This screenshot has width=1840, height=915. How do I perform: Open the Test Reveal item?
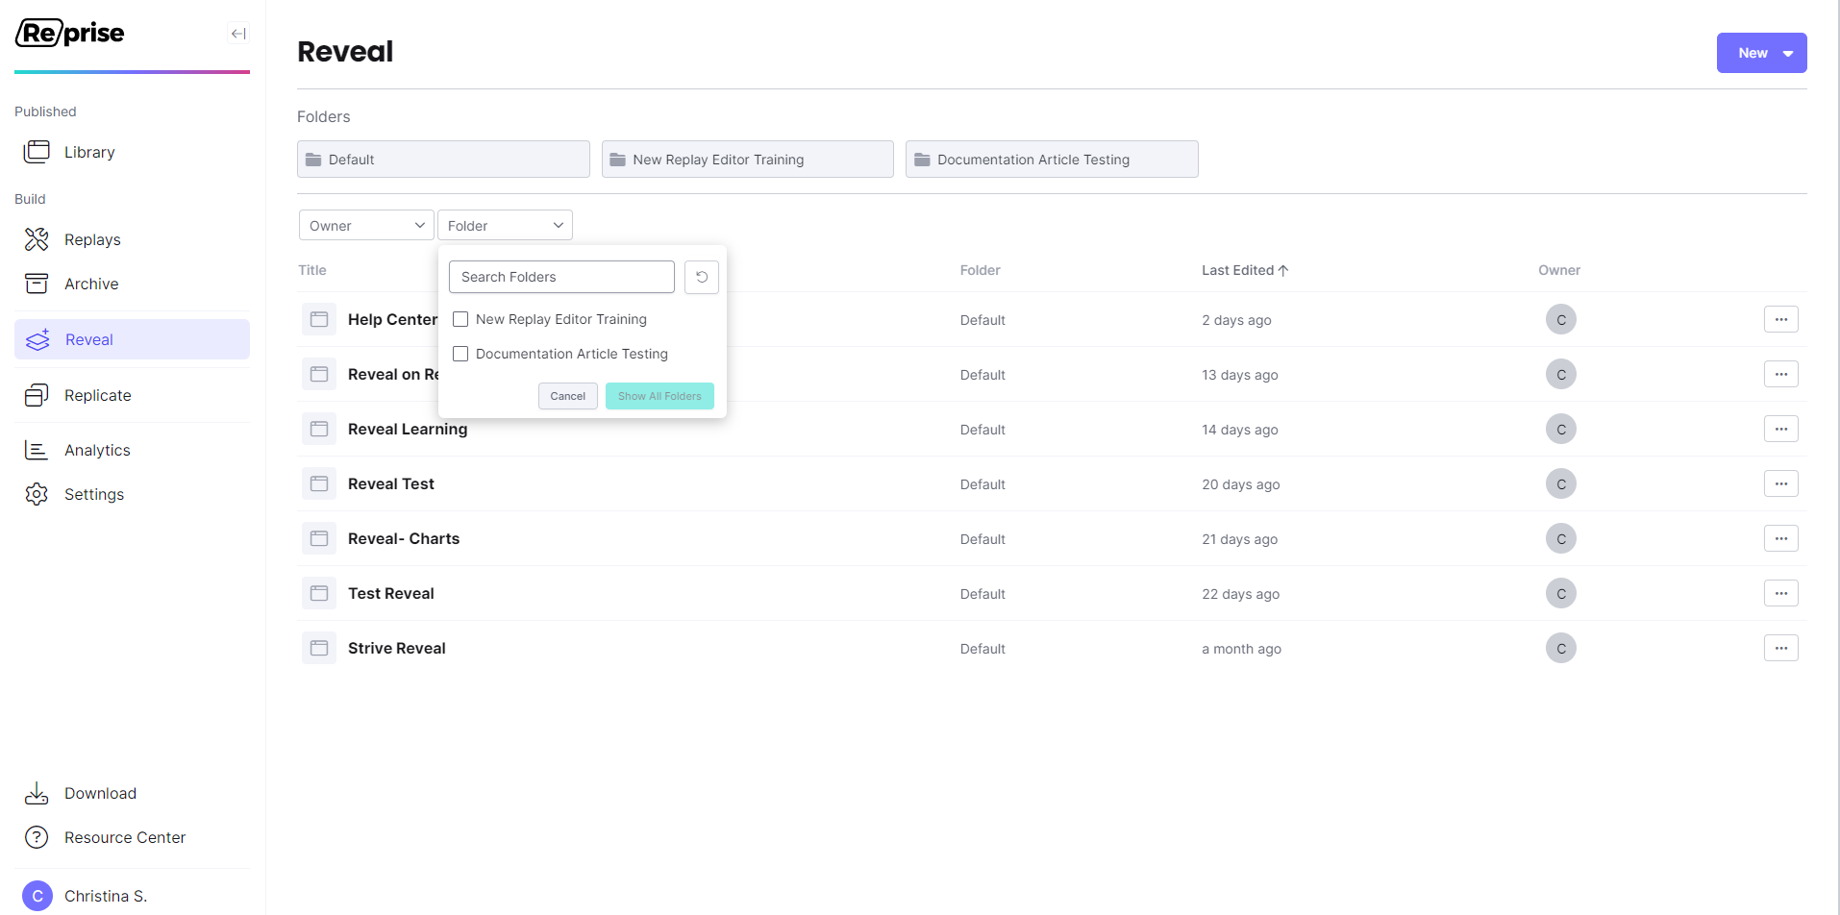(391, 593)
